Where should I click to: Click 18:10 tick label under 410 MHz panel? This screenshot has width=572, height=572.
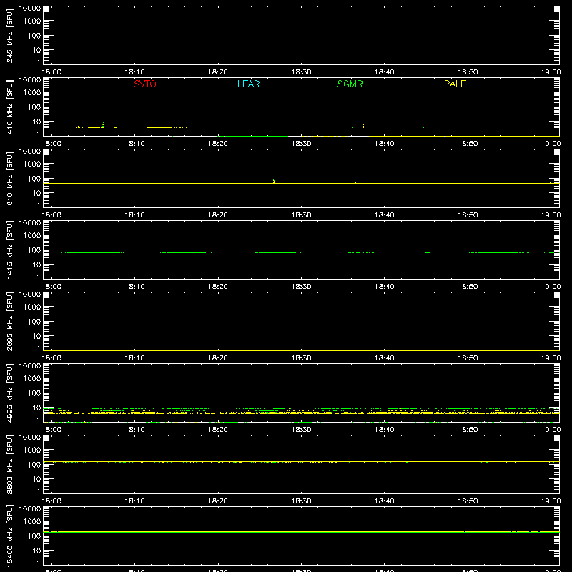pos(135,144)
